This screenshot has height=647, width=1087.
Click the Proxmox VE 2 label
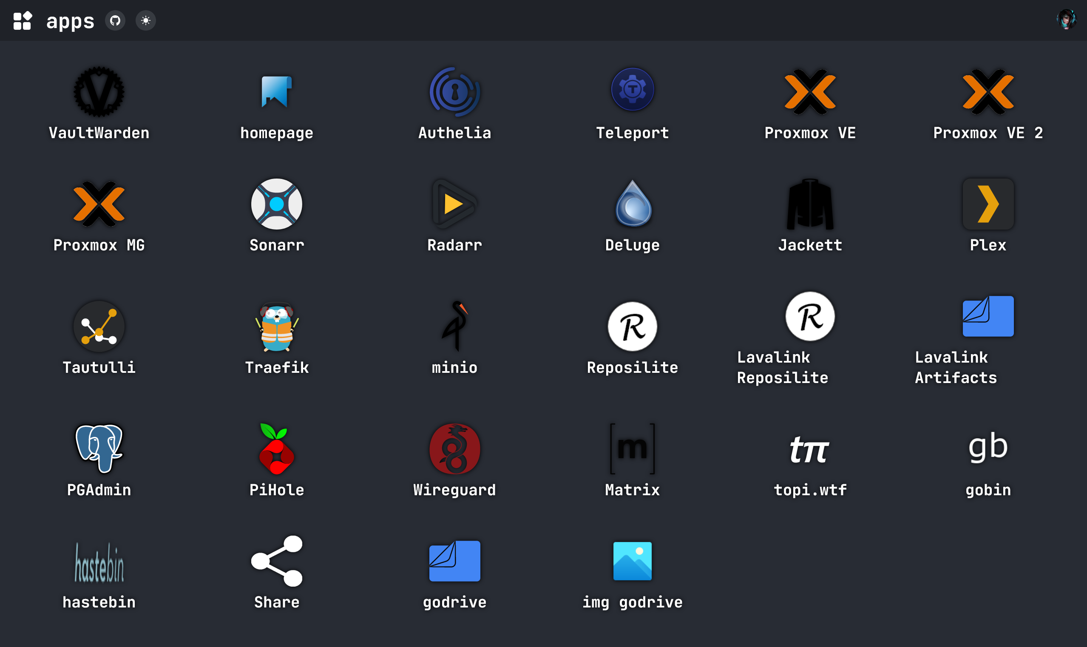988,133
